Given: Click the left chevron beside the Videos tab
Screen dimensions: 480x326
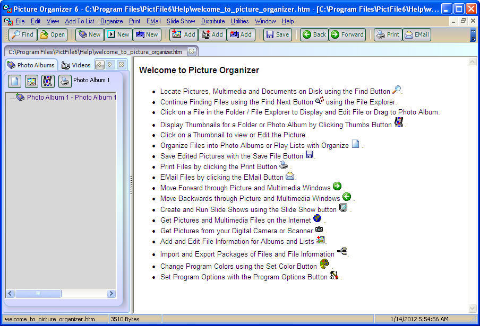Looking at the screenshot, I should 100,65.
